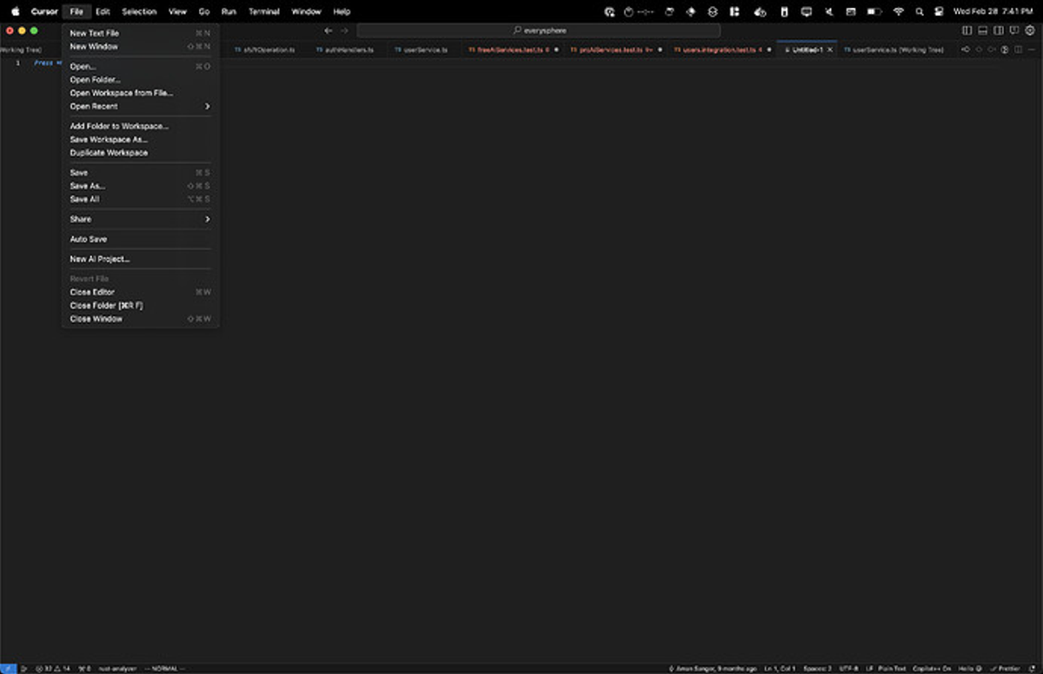Open the Selection menu

tap(139, 11)
